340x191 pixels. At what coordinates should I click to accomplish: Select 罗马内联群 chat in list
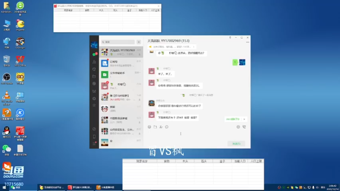point(121,97)
